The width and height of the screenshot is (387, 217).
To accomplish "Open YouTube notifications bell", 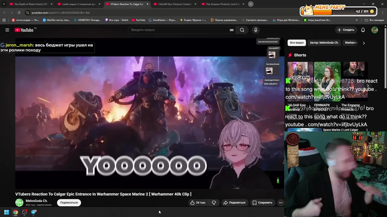I will click(363, 30).
